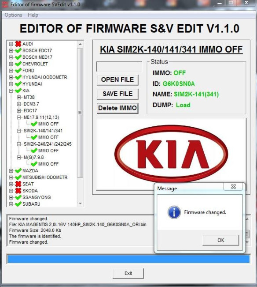This screenshot has width=257, height=287.
Task: Click green check under SIM2K-240/241/242/245 IMMO OFF
Action: point(34,151)
